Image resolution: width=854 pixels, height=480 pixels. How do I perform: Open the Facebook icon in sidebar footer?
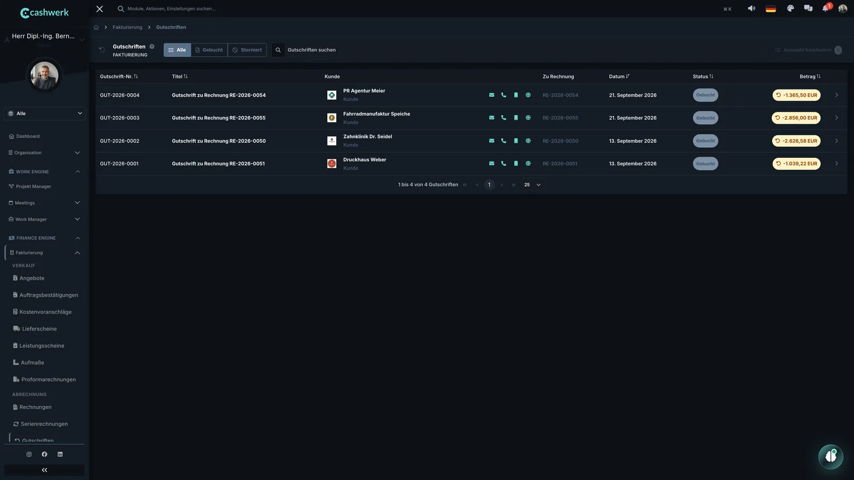tap(44, 454)
